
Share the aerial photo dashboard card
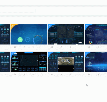70,75
